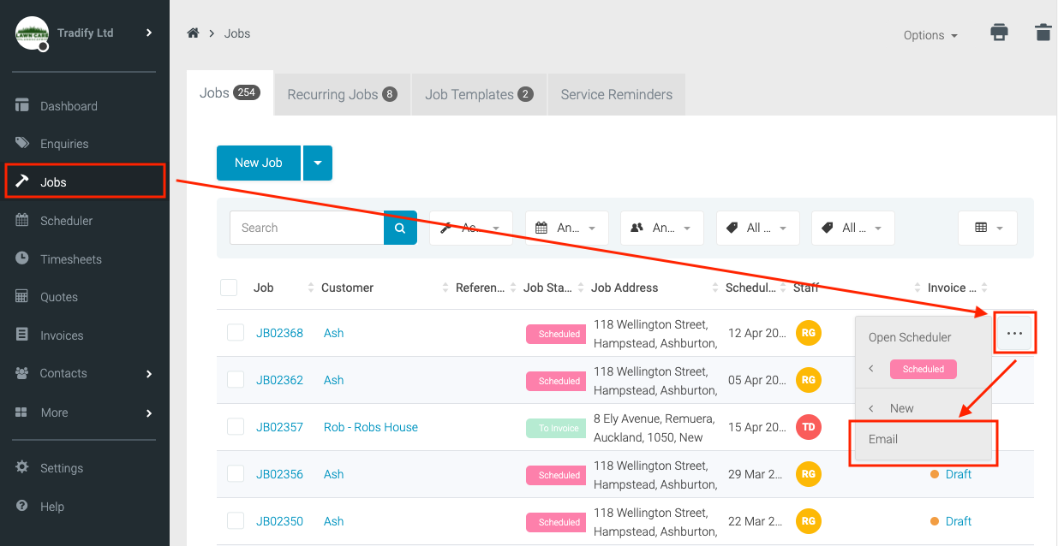Open the staff people filter dropdown
Image resolution: width=1058 pixels, height=546 pixels.
(x=662, y=228)
